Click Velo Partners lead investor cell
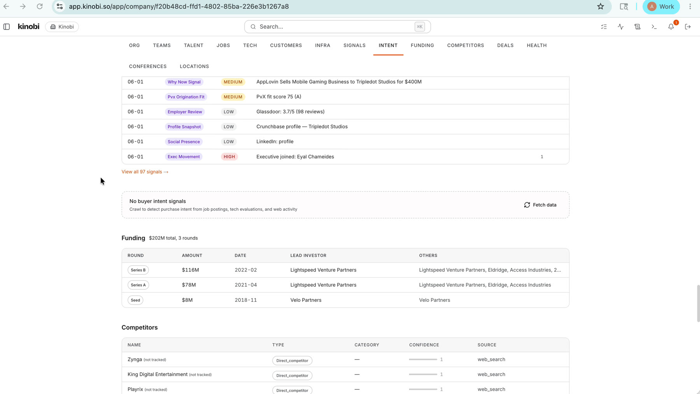Screen dimensions: 700x394 [306, 300]
